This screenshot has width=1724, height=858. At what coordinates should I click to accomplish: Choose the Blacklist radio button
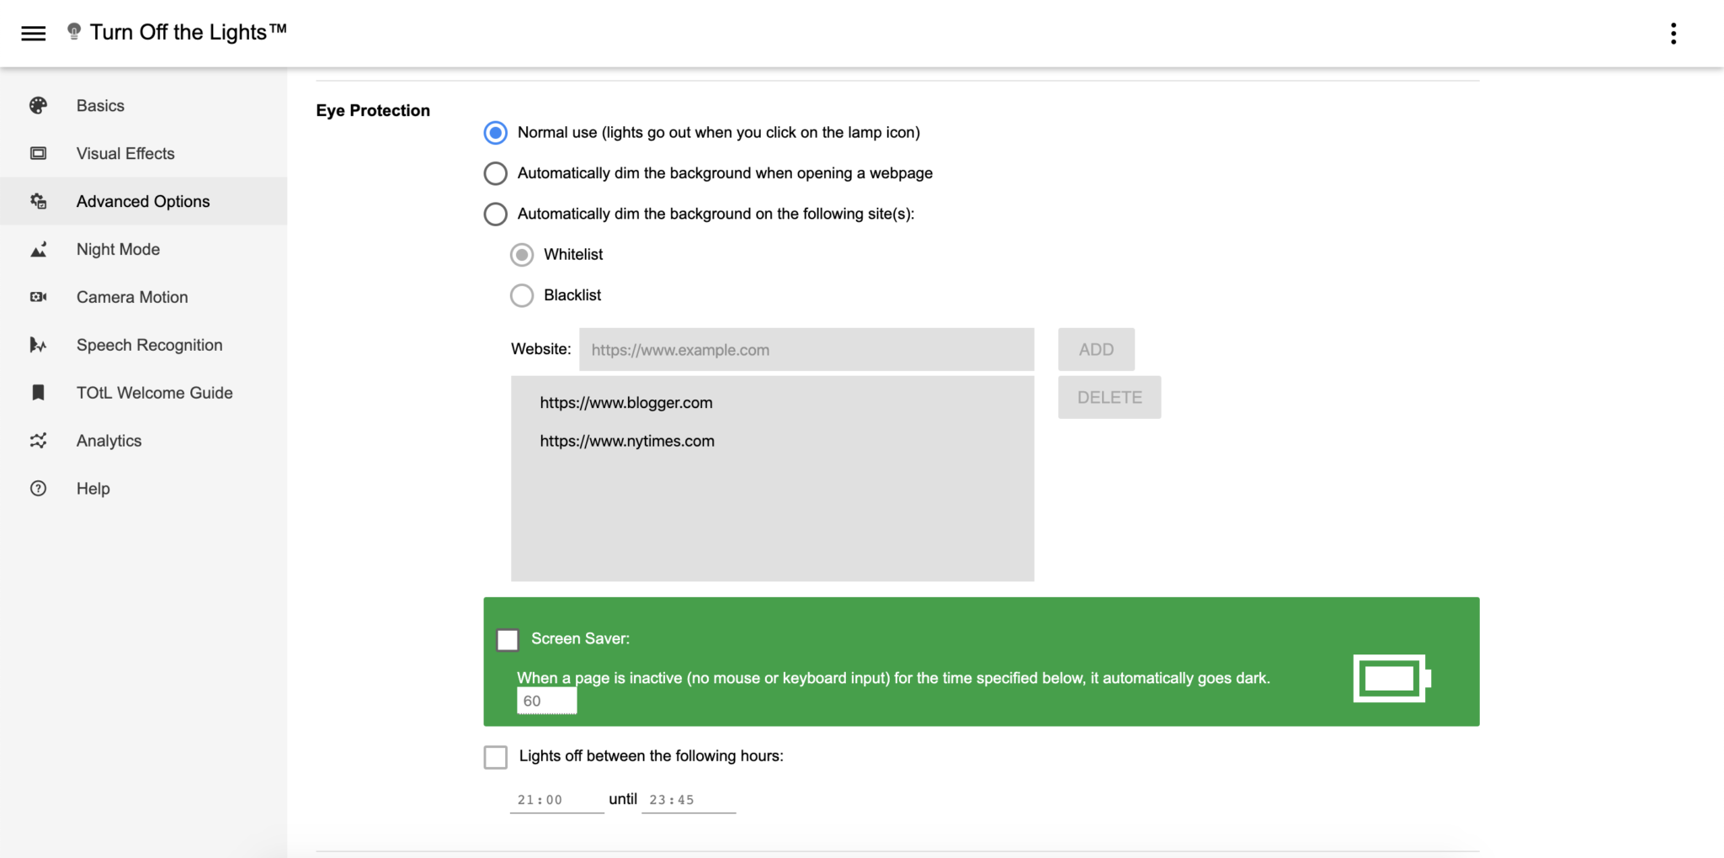coord(522,295)
